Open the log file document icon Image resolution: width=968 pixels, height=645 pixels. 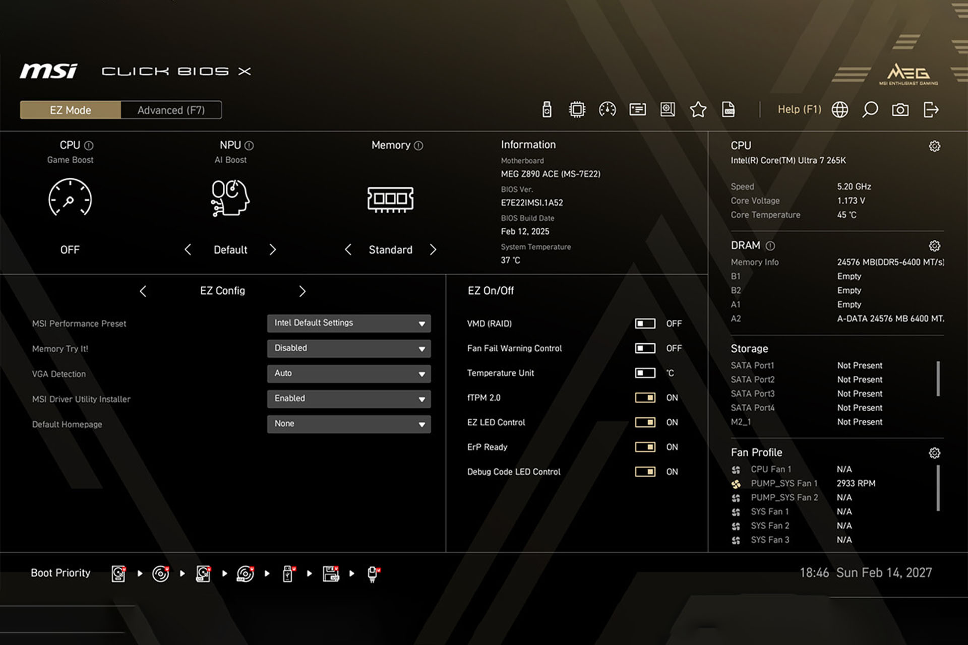728,109
